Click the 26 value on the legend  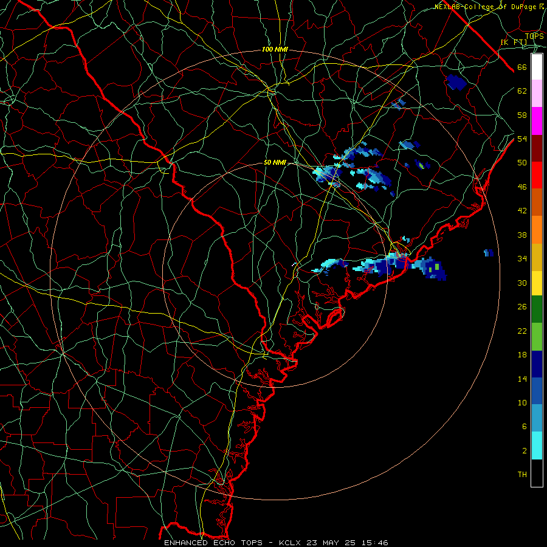pyautogui.click(x=522, y=307)
